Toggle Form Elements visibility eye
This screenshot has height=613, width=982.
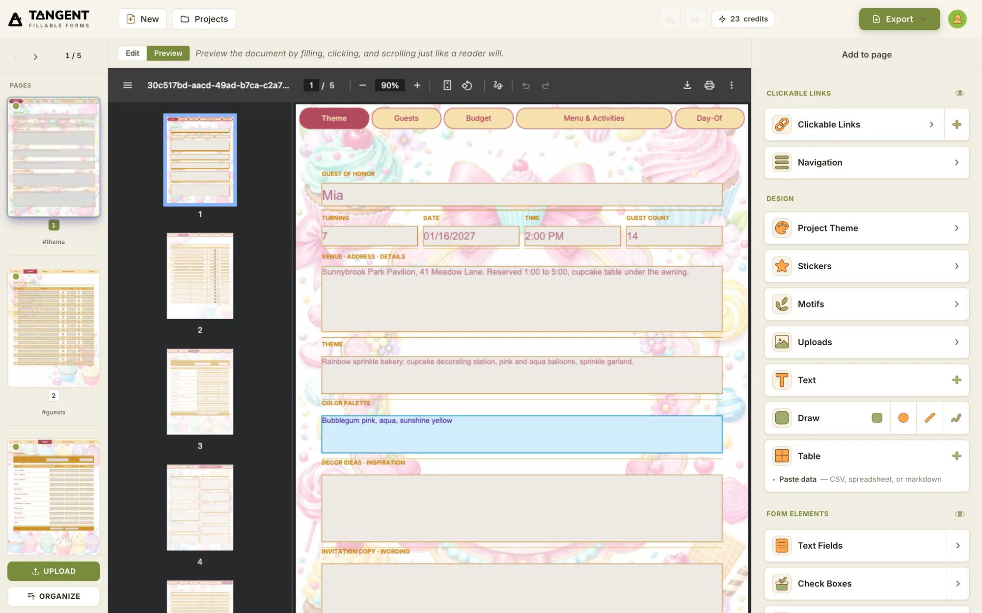[960, 514]
